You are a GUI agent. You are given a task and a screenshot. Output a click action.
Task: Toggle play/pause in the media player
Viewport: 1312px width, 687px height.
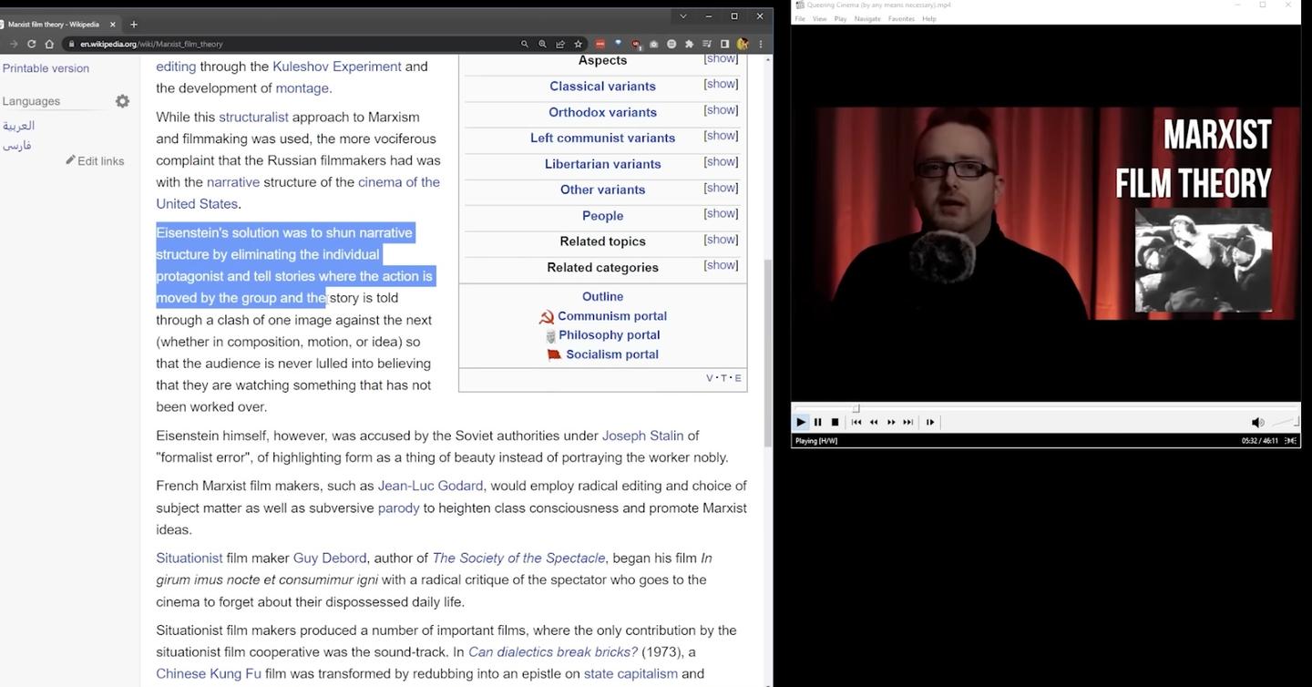(x=801, y=422)
